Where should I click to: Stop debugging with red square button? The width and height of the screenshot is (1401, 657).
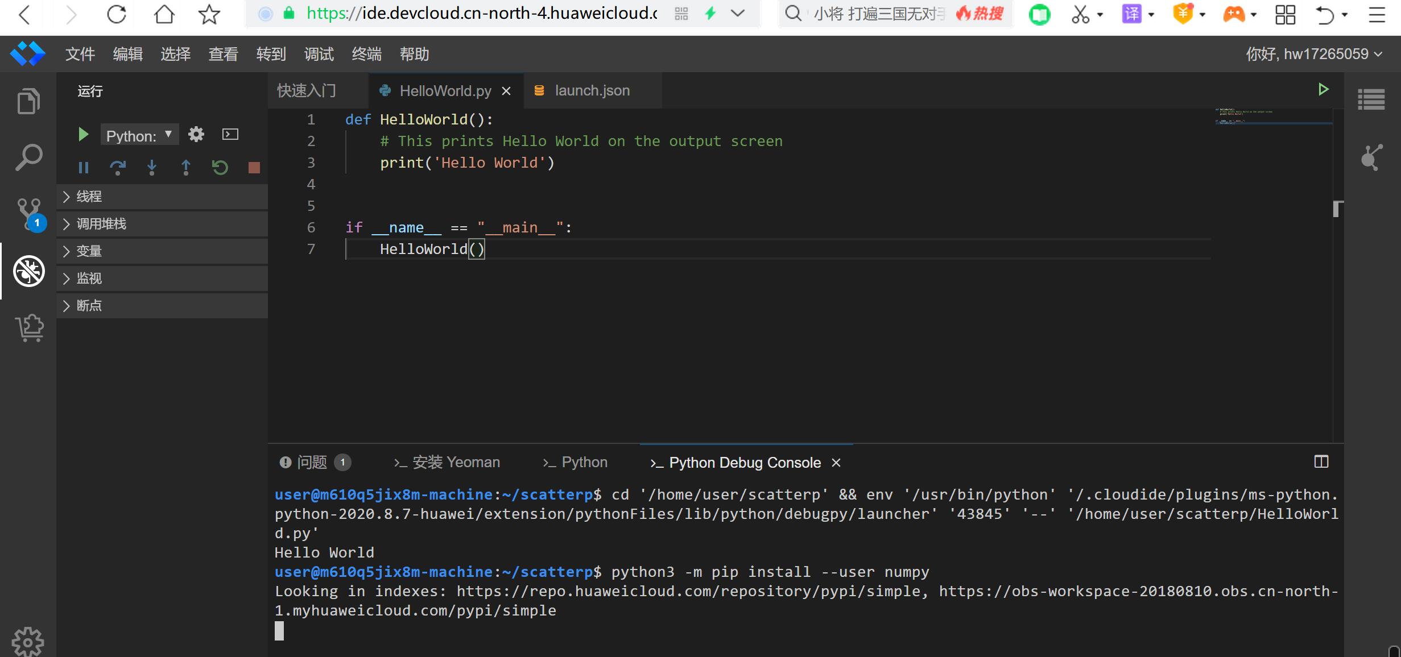(x=254, y=167)
